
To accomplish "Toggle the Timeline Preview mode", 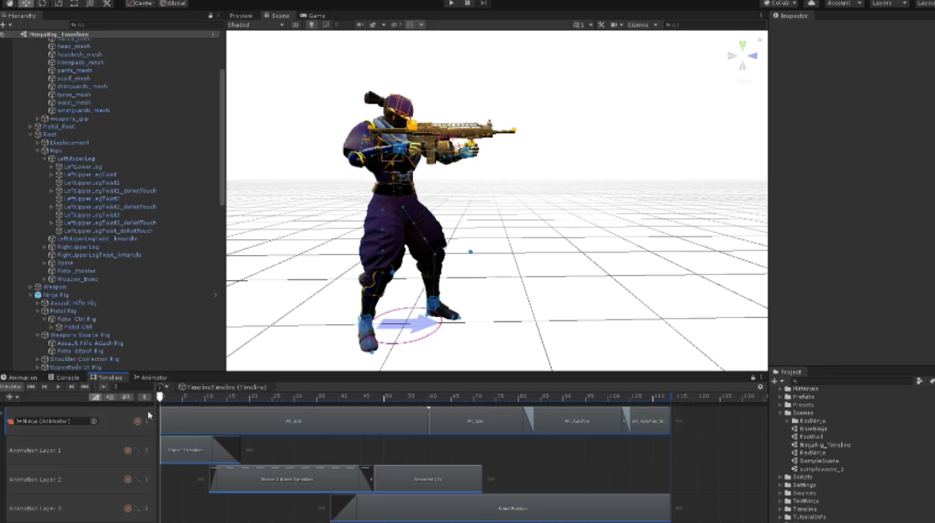I will [11, 386].
